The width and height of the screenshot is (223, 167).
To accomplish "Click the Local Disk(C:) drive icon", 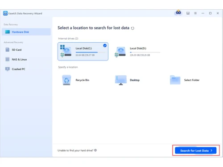I will [x=66, y=51].
